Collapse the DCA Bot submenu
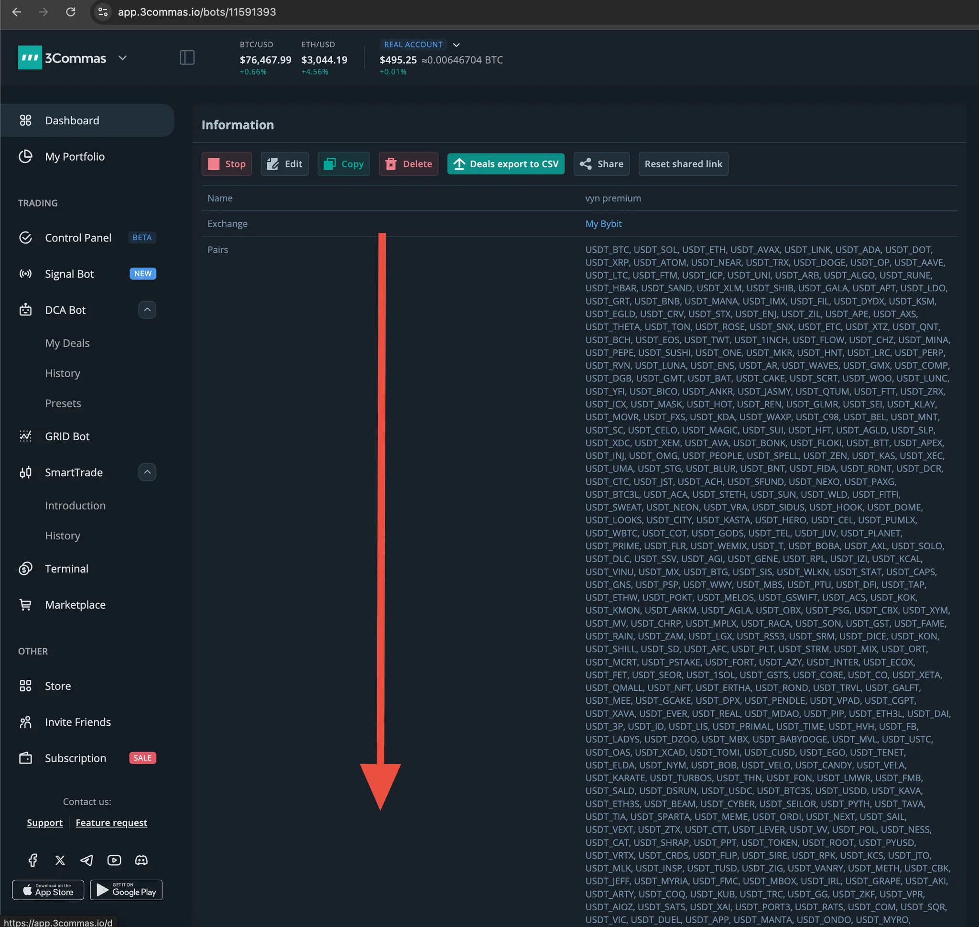979x927 pixels. click(x=147, y=310)
